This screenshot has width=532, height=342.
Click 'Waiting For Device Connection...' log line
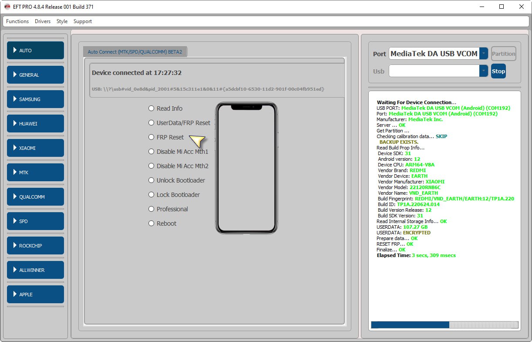(417, 102)
